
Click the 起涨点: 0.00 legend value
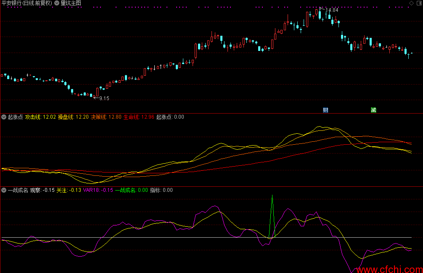point(170,117)
